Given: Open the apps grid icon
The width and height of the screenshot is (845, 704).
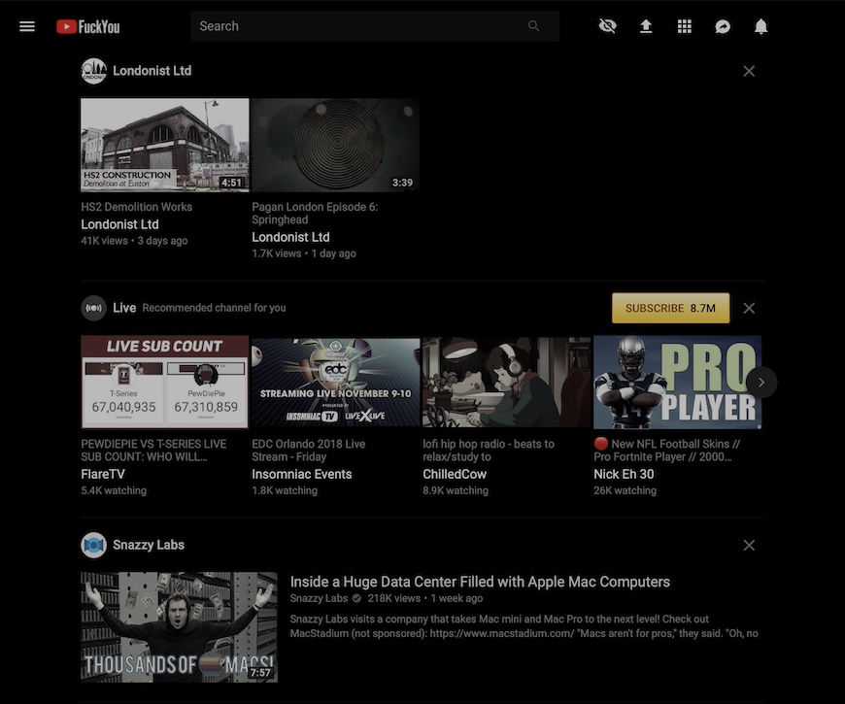Looking at the screenshot, I should [x=685, y=26].
